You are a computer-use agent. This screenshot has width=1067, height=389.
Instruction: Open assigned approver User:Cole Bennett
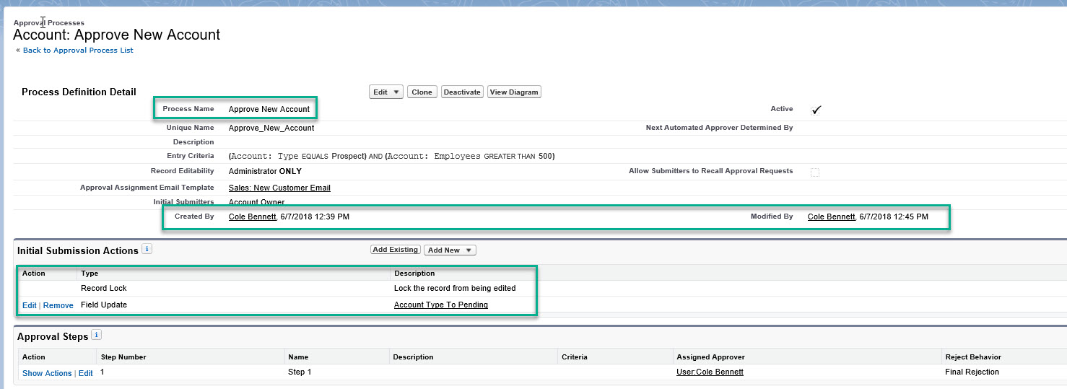point(709,372)
